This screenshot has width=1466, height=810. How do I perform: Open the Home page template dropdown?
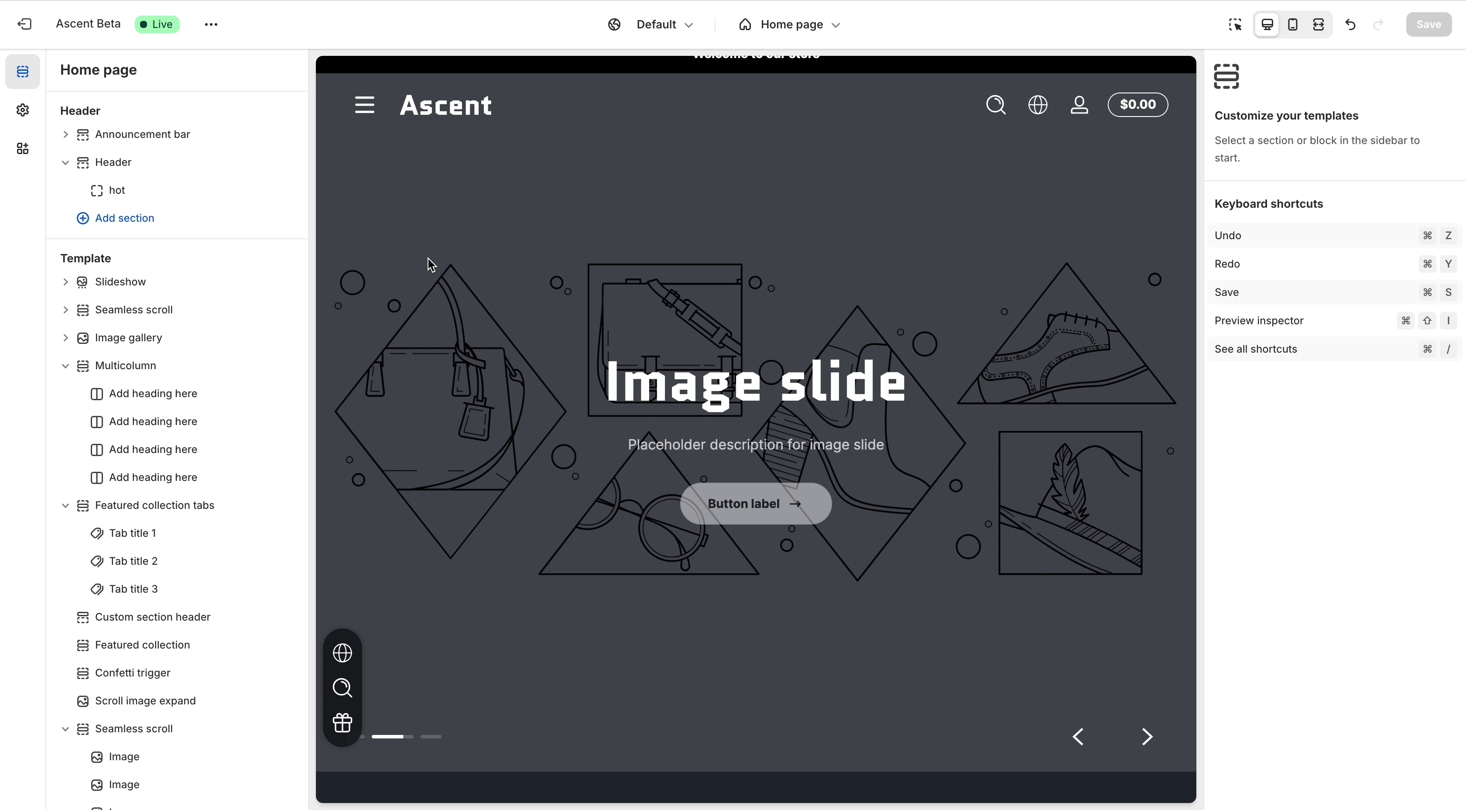click(790, 24)
